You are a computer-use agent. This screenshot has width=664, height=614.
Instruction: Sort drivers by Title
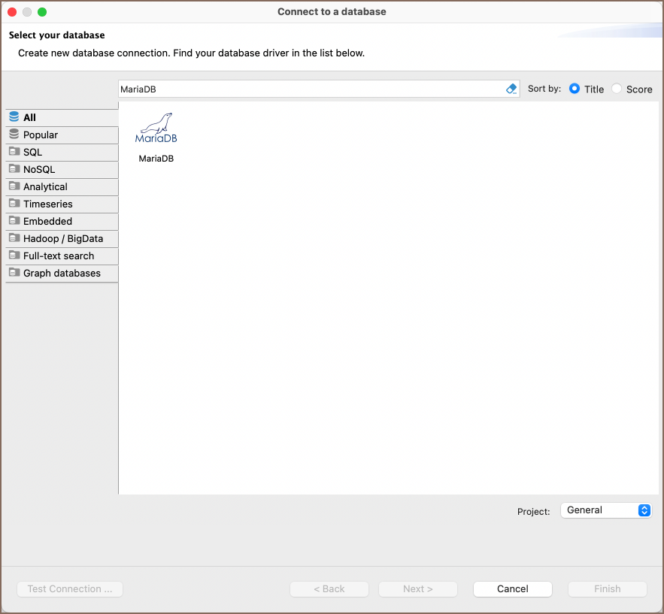click(x=575, y=89)
